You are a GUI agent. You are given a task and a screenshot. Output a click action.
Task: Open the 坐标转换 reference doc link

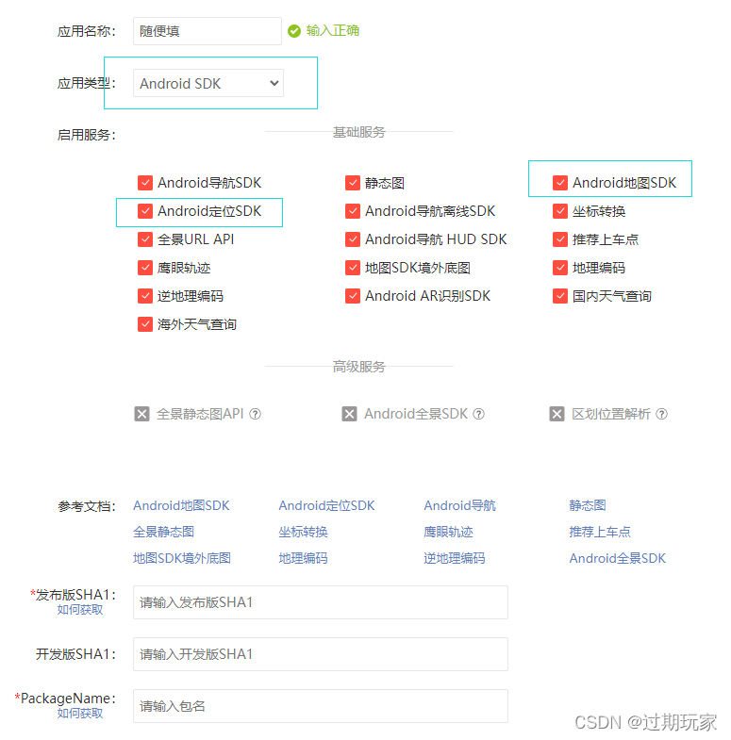(x=303, y=532)
